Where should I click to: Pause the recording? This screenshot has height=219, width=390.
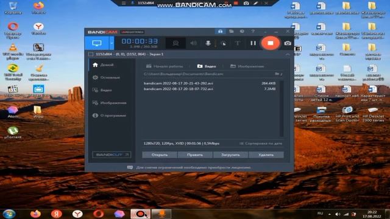(x=253, y=43)
